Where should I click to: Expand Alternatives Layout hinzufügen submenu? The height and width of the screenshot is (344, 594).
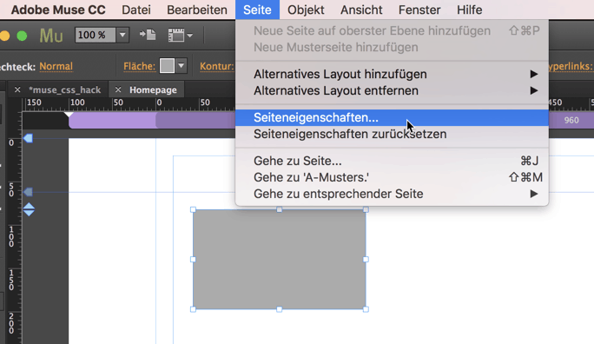[x=392, y=74]
